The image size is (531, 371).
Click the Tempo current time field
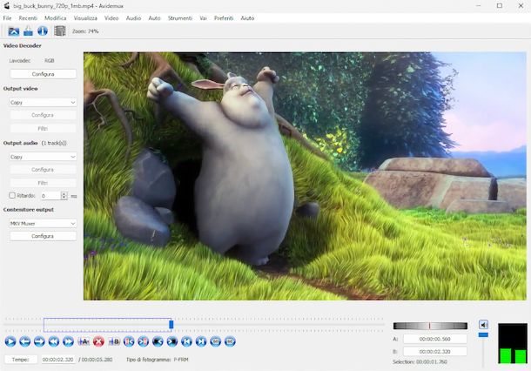coord(57,360)
